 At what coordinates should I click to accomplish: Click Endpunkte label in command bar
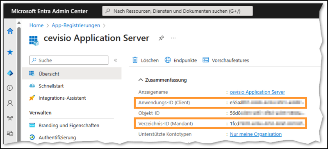(x=185, y=60)
